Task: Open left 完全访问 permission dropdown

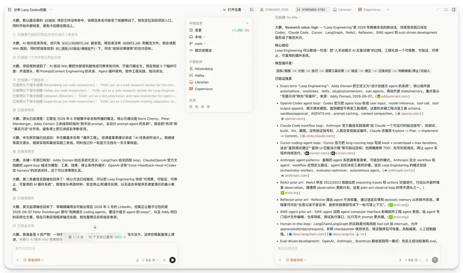Action: point(34,260)
